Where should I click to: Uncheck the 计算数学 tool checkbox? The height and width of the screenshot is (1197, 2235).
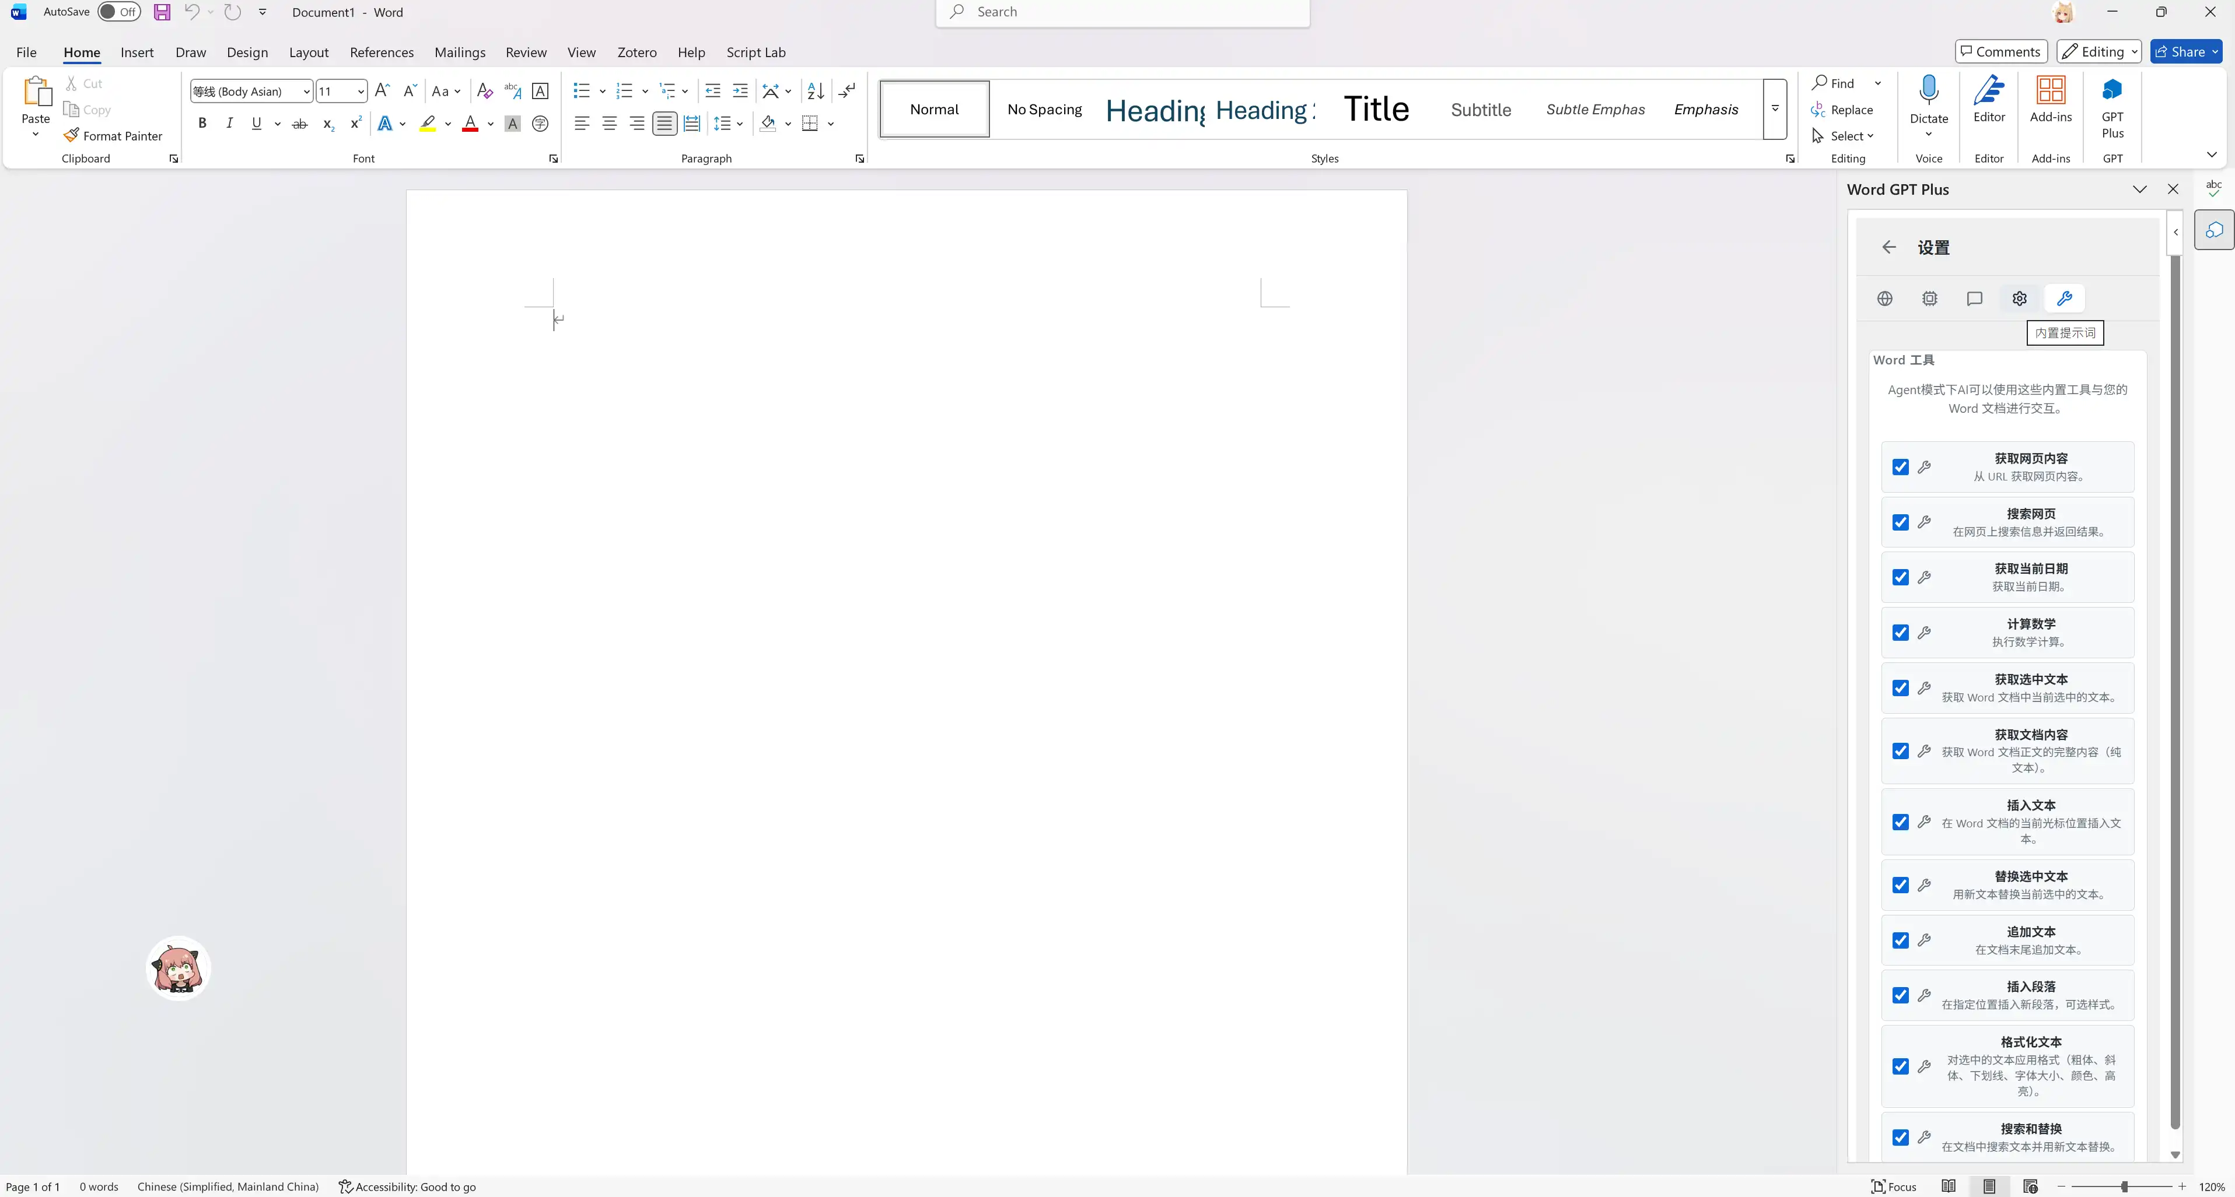click(x=1900, y=633)
